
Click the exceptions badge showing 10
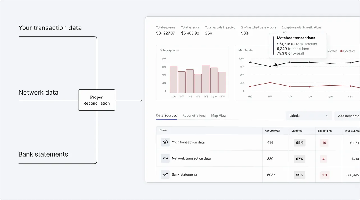coord(324,142)
